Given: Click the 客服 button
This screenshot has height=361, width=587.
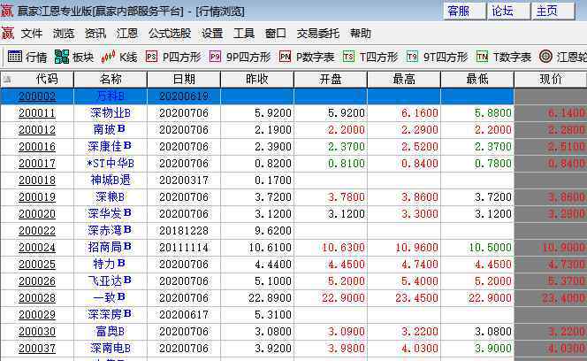Looking at the screenshot, I should 464,11.
